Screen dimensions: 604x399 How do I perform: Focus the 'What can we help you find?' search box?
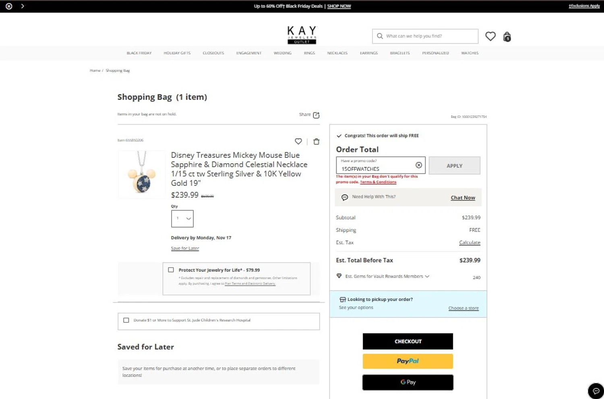(x=425, y=36)
